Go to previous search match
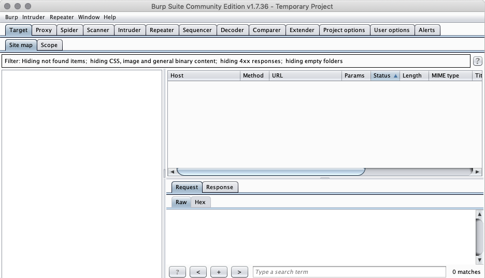 (x=198, y=272)
